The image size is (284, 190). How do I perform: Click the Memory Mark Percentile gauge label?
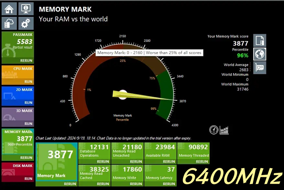(x=123, y=117)
